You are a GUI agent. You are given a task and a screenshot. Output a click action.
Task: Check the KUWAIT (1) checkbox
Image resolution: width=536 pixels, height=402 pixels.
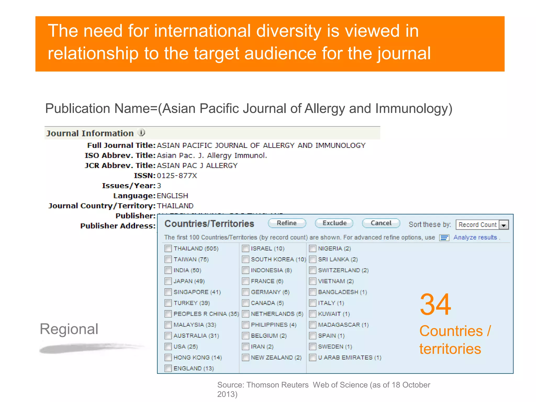point(312,314)
